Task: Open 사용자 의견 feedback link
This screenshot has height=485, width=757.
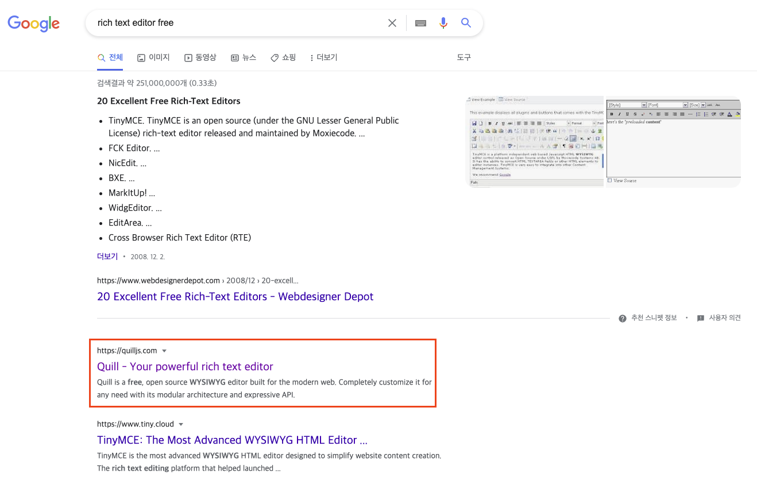Action: pyautogui.click(x=725, y=318)
